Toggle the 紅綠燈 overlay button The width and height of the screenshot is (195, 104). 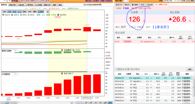(x=41, y=12)
